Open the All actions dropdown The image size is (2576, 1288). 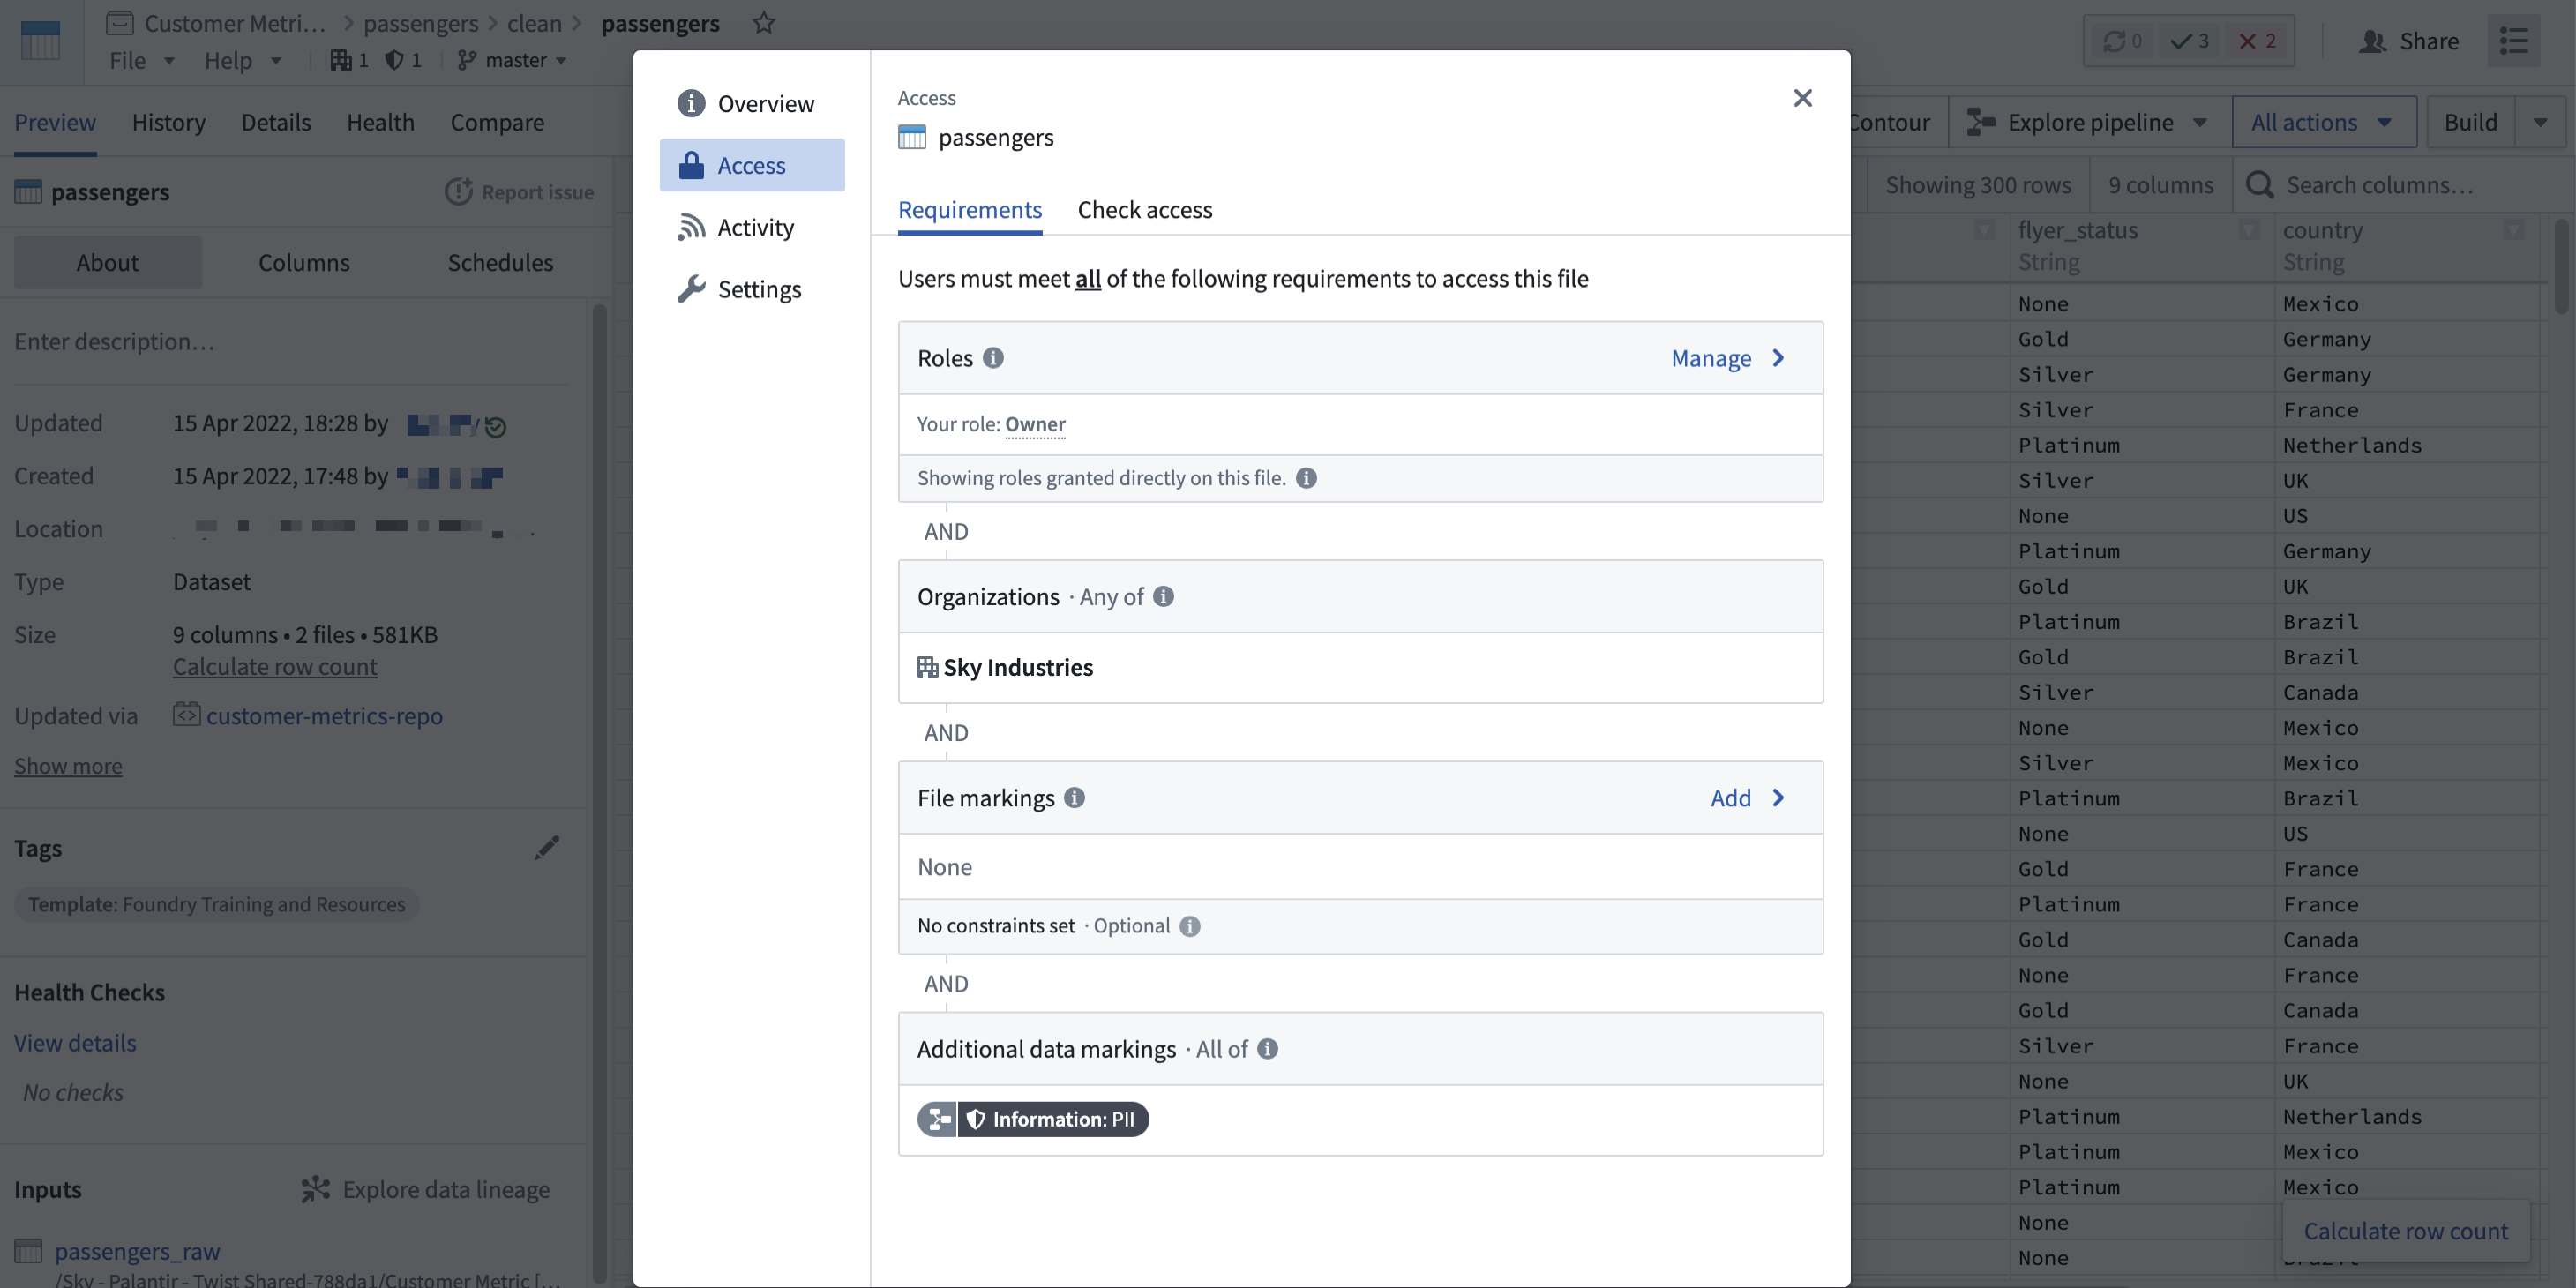[x=2323, y=122]
